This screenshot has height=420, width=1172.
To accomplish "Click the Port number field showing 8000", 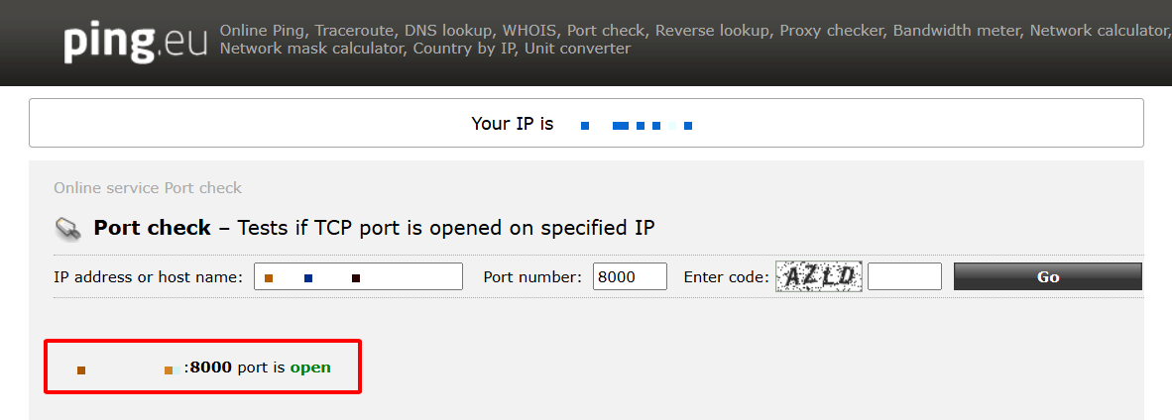I will click(x=630, y=277).
